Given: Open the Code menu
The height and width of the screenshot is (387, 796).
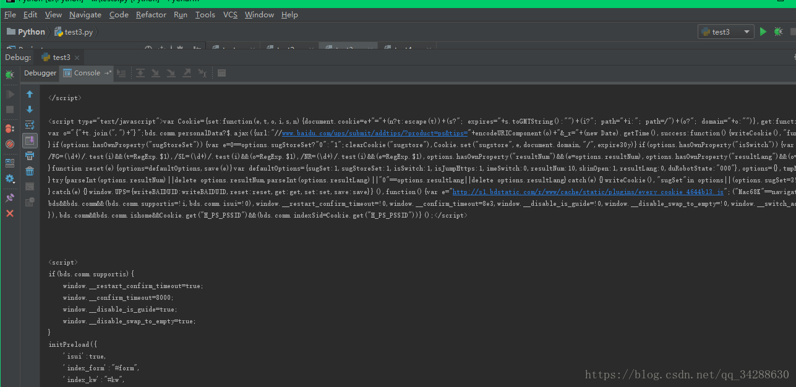Looking at the screenshot, I should 119,14.
